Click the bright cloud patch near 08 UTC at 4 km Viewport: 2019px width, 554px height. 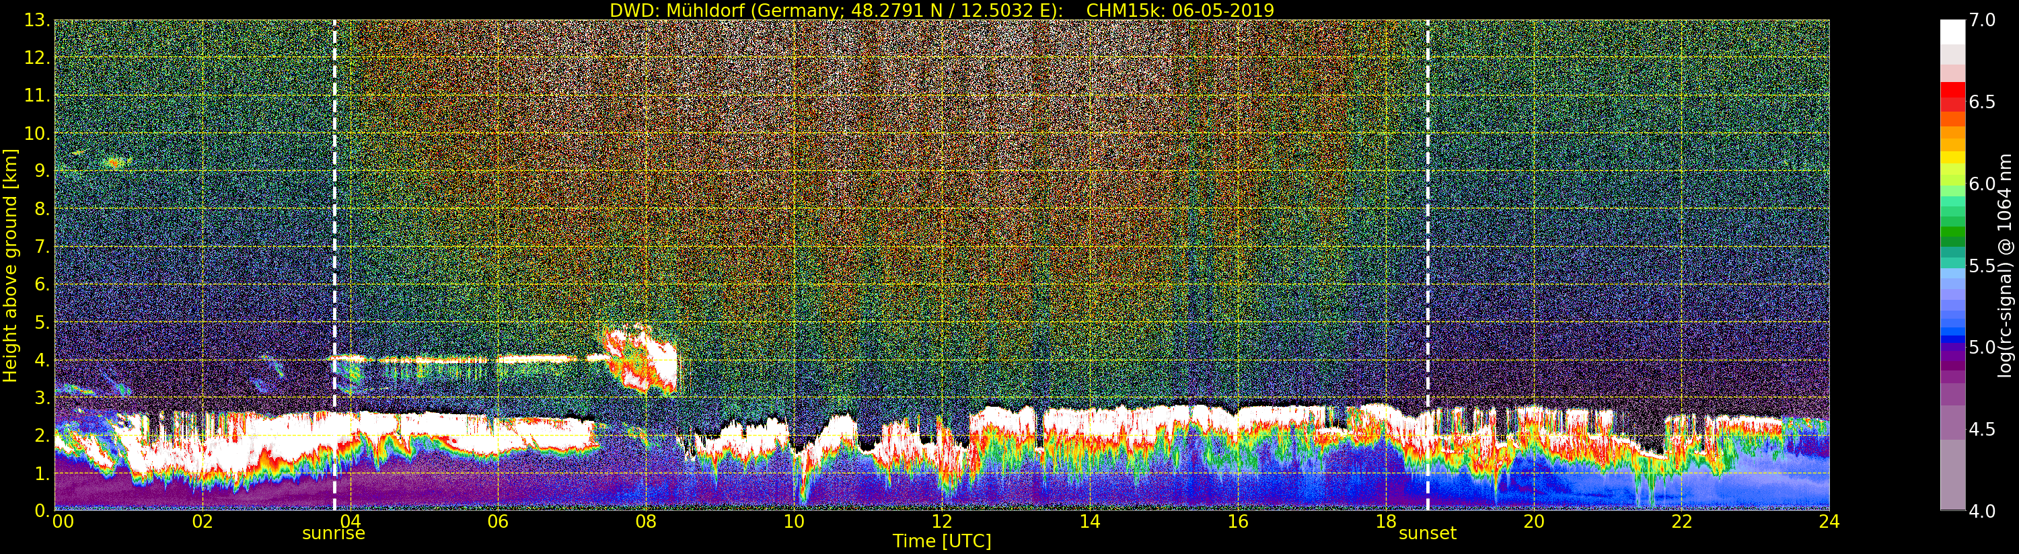coord(640,359)
